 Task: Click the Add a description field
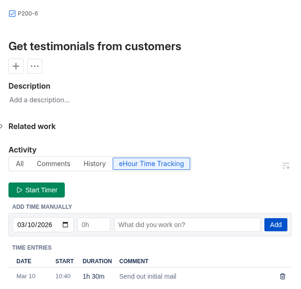point(39,100)
